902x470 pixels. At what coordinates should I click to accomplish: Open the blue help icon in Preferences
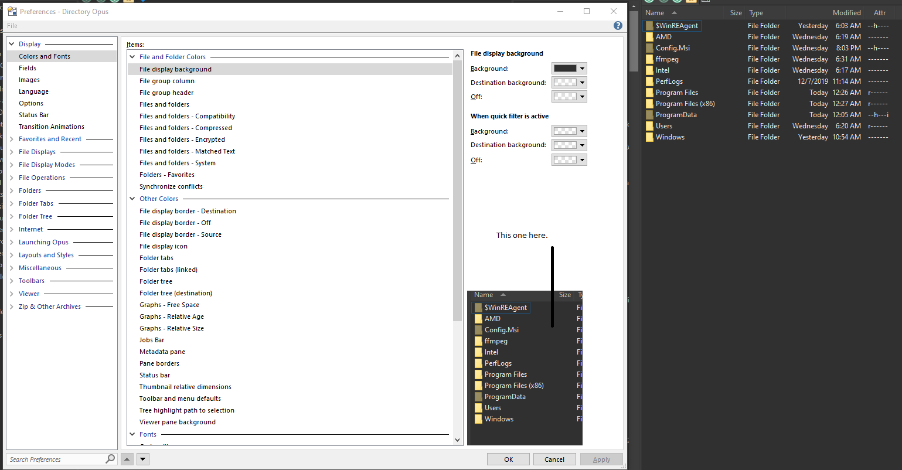click(x=618, y=26)
